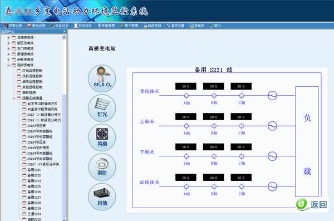Close the 监控中心 side panel
Viewport: 334px width, 221px height.
point(65,32)
